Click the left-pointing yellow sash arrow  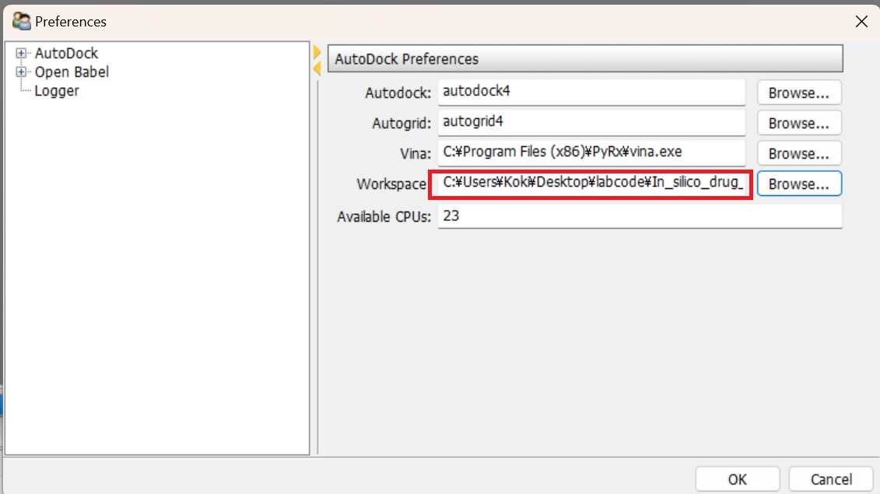[x=317, y=68]
